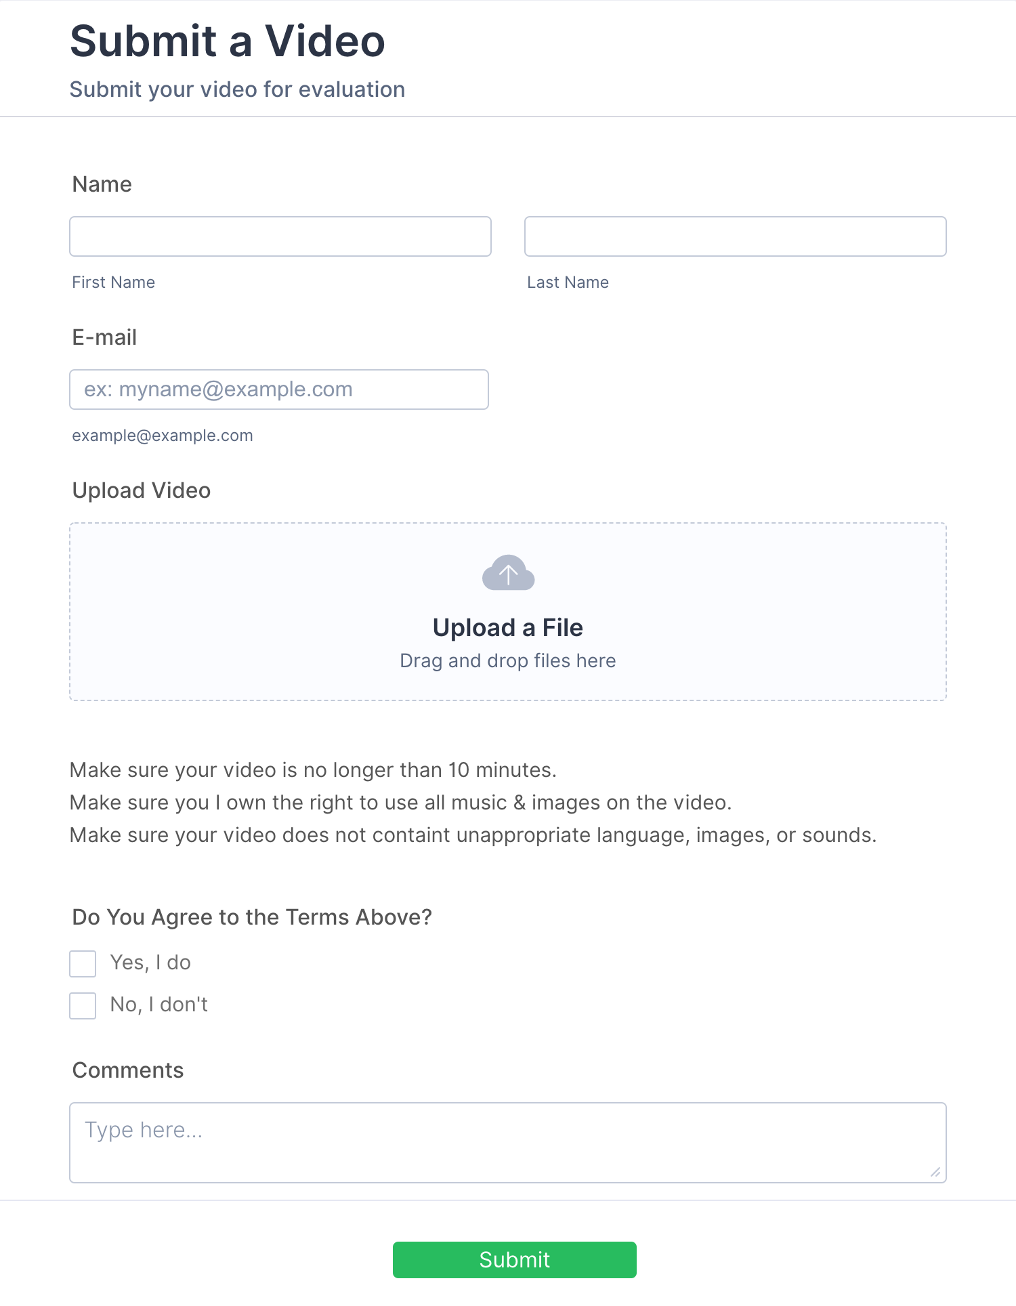Viewport: 1016px width, 1306px height.
Task: Click the "First Name" sublabel
Action: 114,282
